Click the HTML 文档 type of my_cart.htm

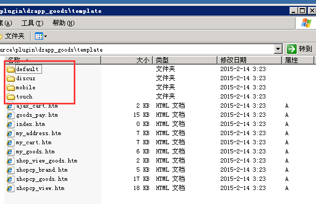[170, 142]
